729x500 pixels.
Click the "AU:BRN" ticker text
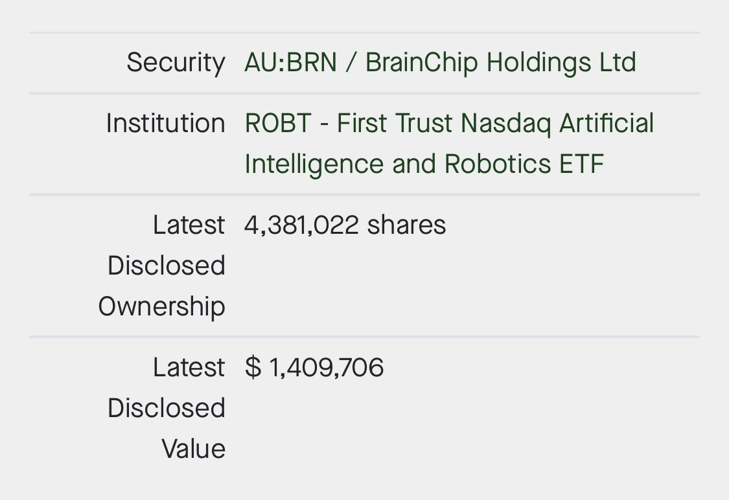[x=290, y=63]
